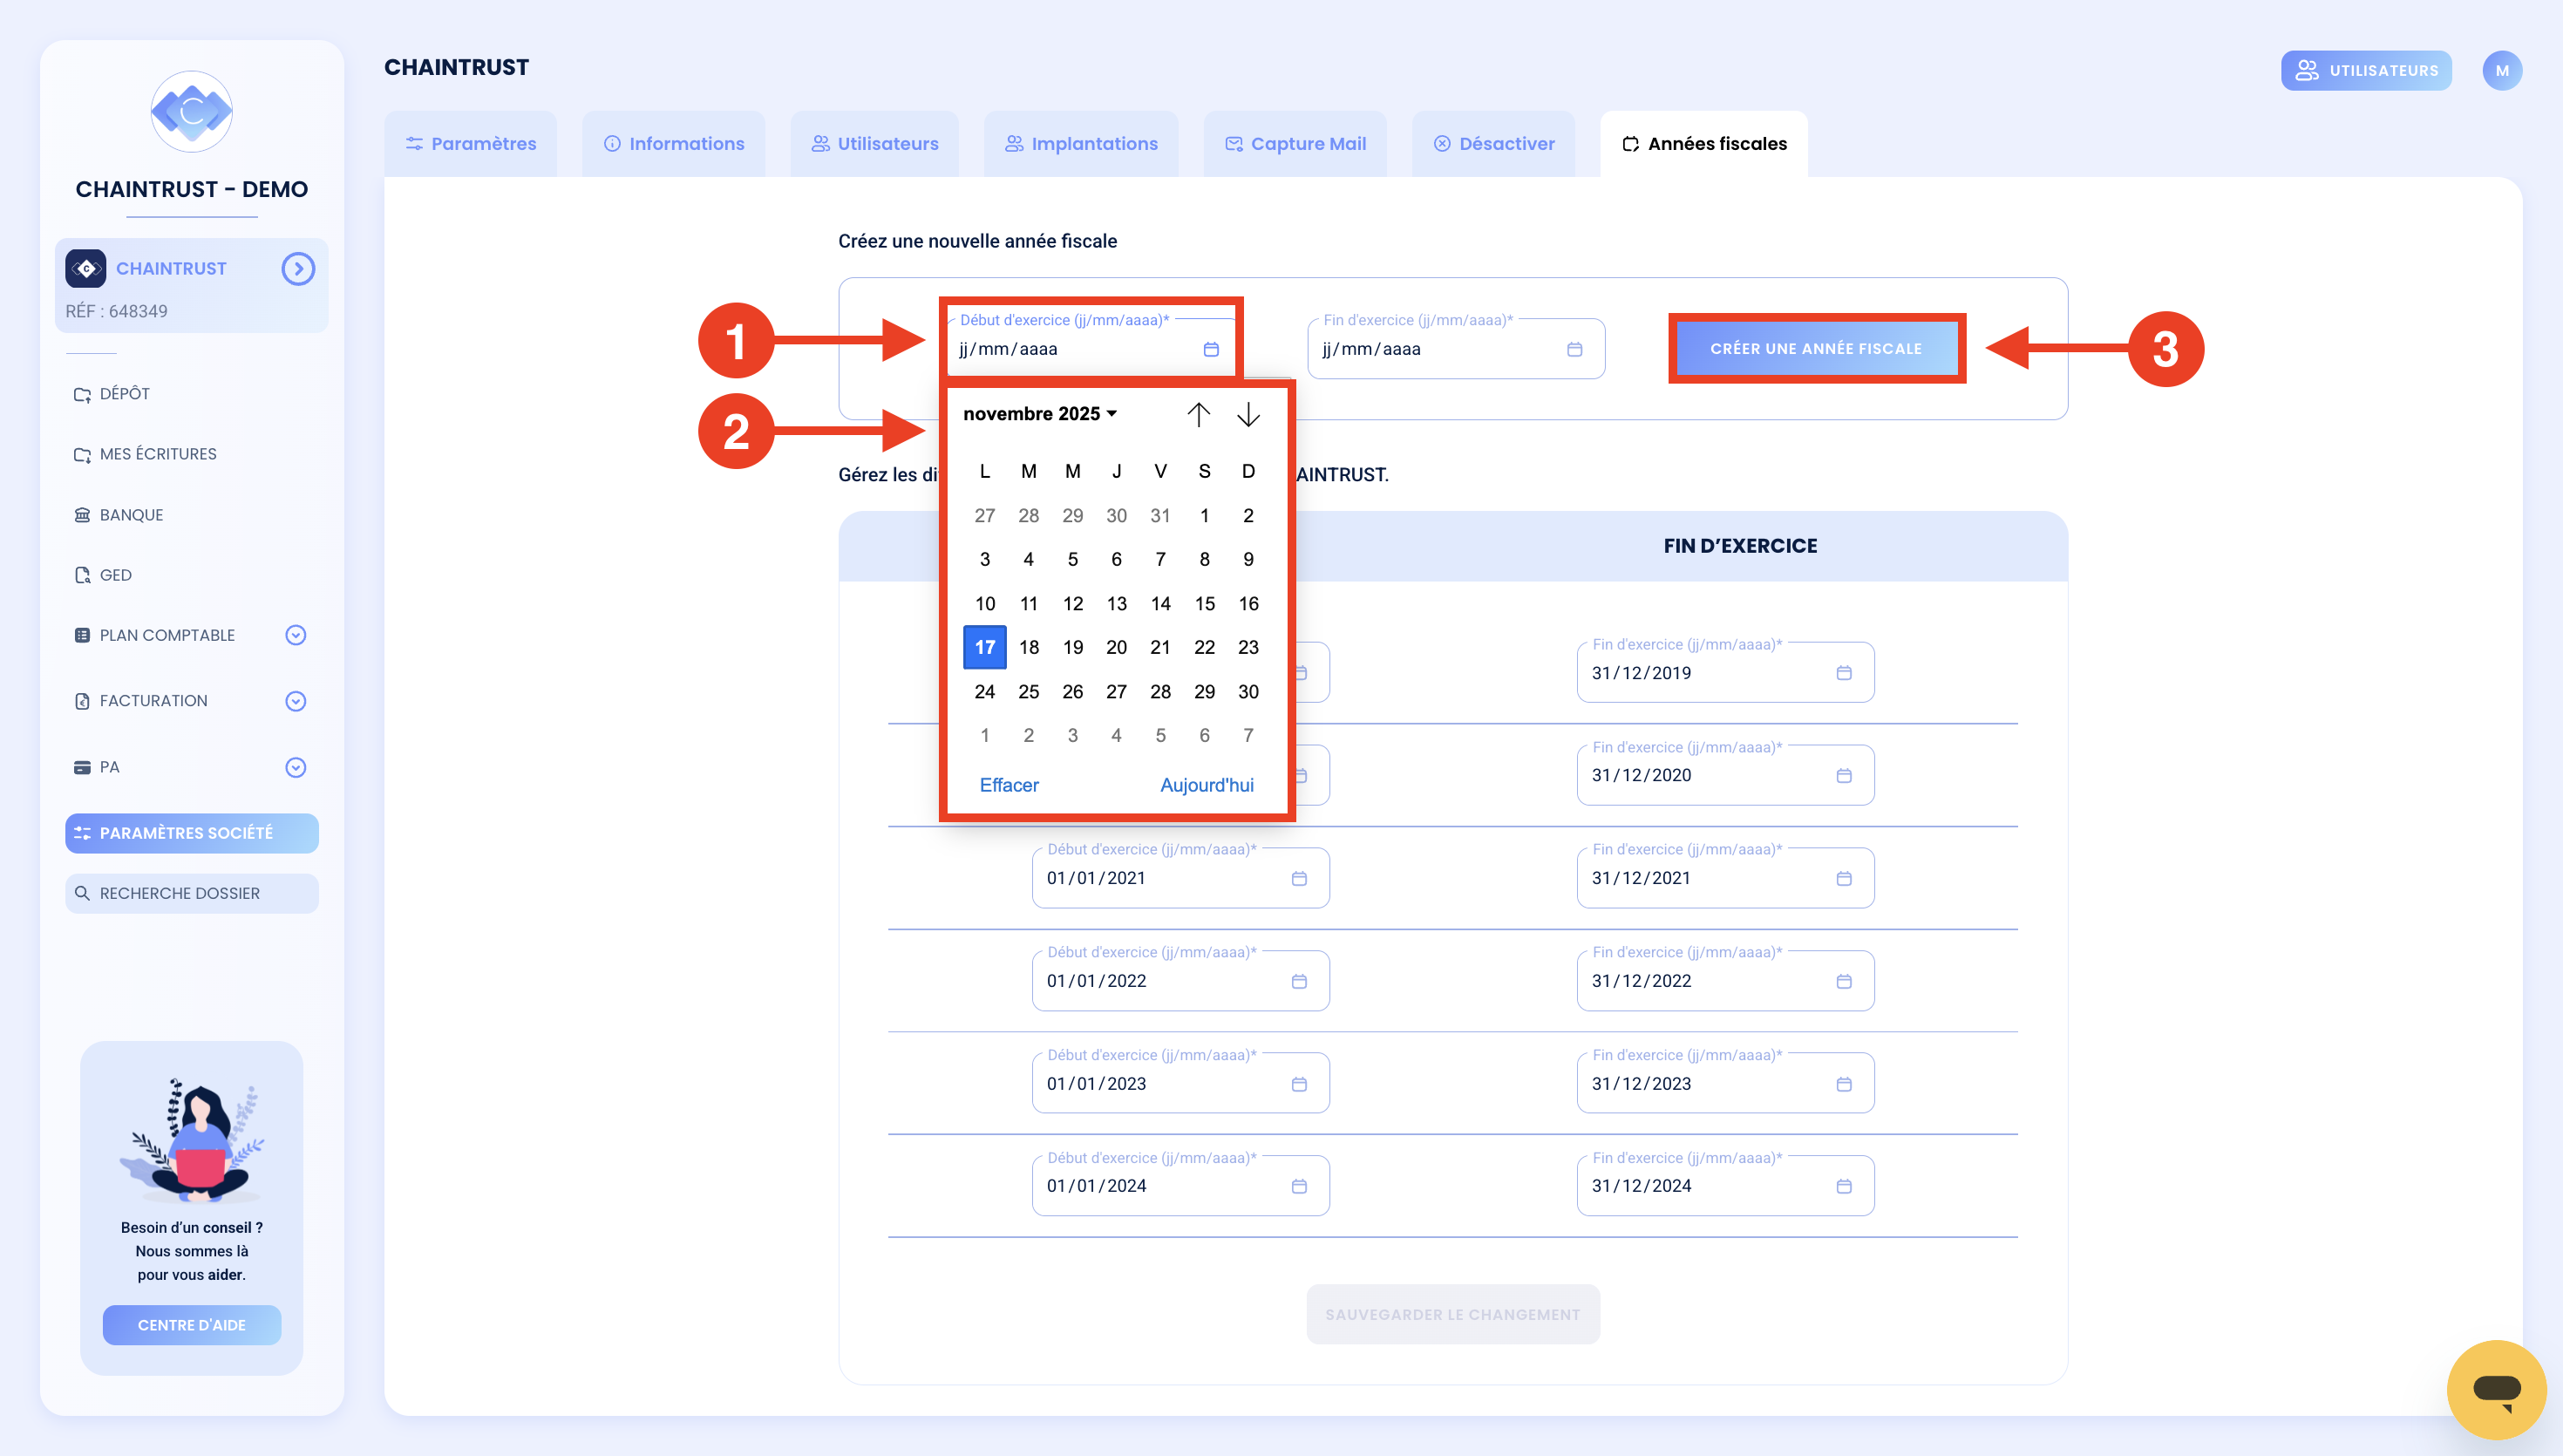Click the RECHERCHE DOSSIER search field
The width and height of the screenshot is (2563, 1456).
point(192,893)
